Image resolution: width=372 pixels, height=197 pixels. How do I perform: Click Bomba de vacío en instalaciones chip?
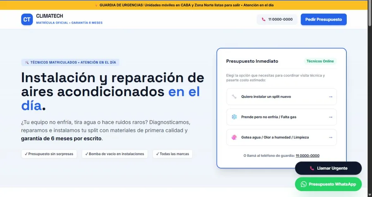(x=115, y=154)
